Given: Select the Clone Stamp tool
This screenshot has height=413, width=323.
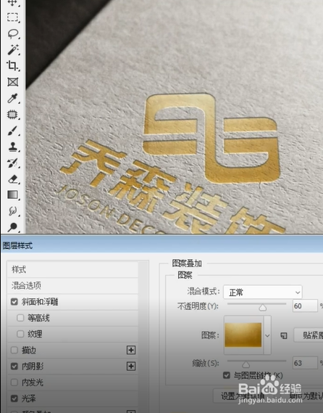Looking at the screenshot, I should (12, 147).
